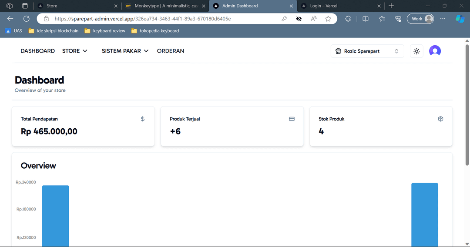Click the Rp.240000 axis label
The image size is (470, 247).
tap(26, 182)
